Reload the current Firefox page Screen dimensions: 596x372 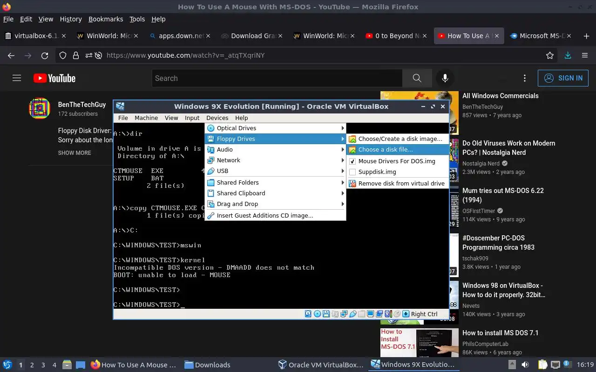pyautogui.click(x=45, y=55)
